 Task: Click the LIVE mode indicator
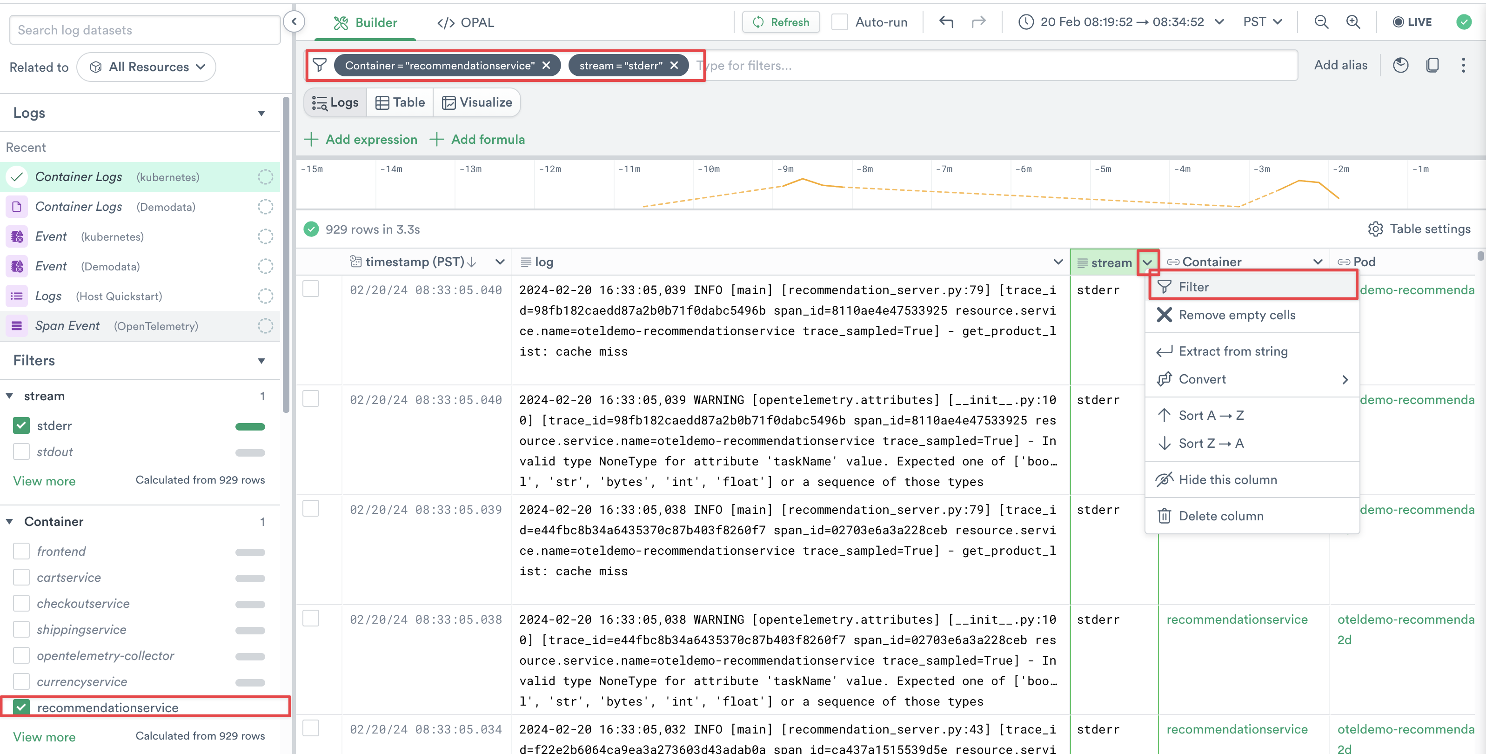pyautogui.click(x=1412, y=22)
